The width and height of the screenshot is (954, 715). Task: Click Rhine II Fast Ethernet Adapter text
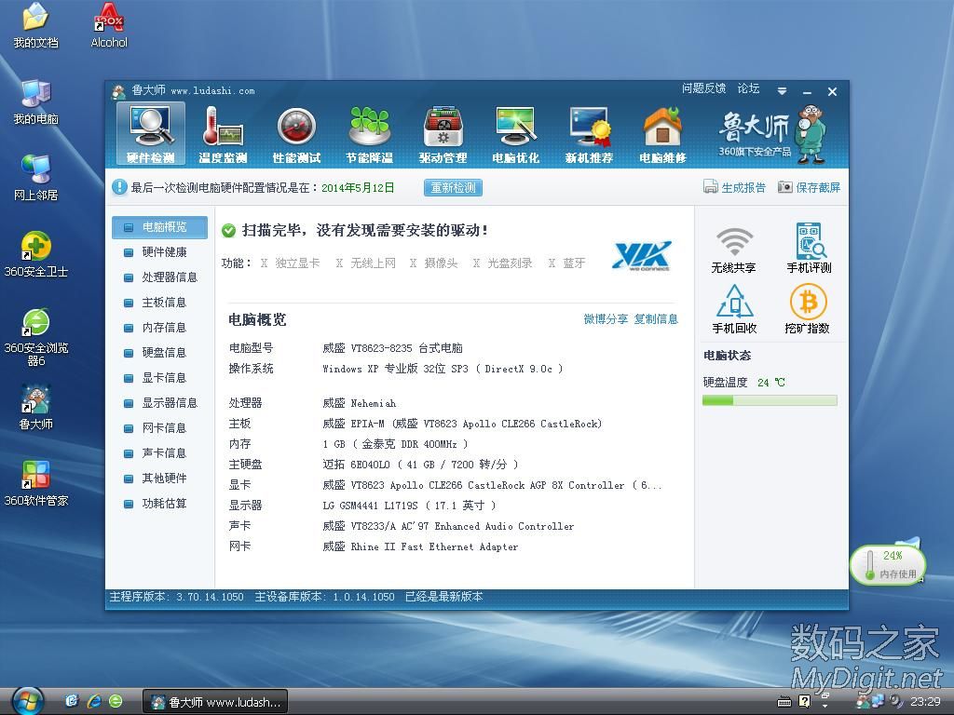[x=434, y=546]
